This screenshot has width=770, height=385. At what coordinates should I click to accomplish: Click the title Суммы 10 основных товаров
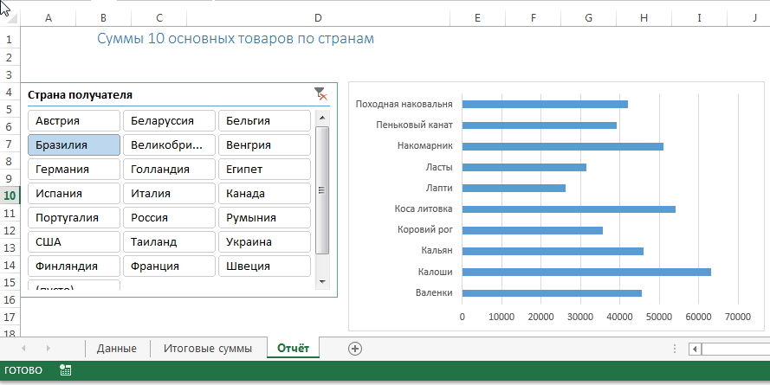[236, 38]
